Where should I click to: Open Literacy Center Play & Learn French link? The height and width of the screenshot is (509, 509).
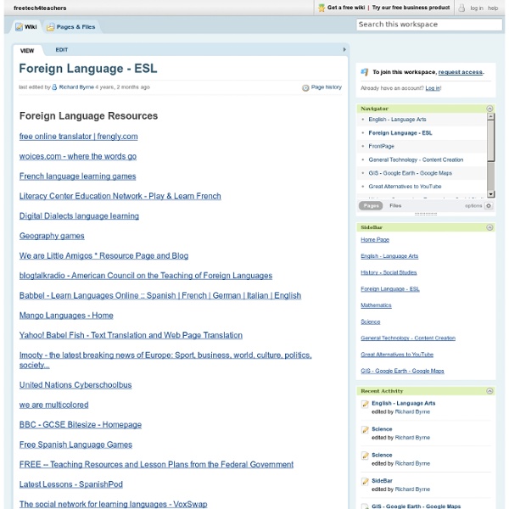(120, 197)
